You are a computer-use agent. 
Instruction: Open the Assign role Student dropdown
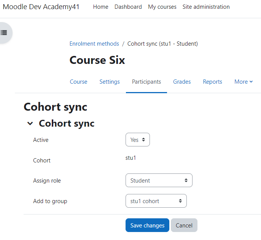coord(159,180)
